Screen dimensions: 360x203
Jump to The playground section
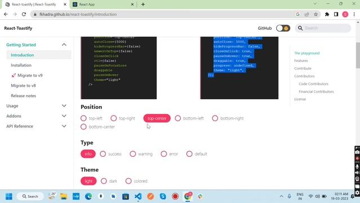(x=307, y=53)
